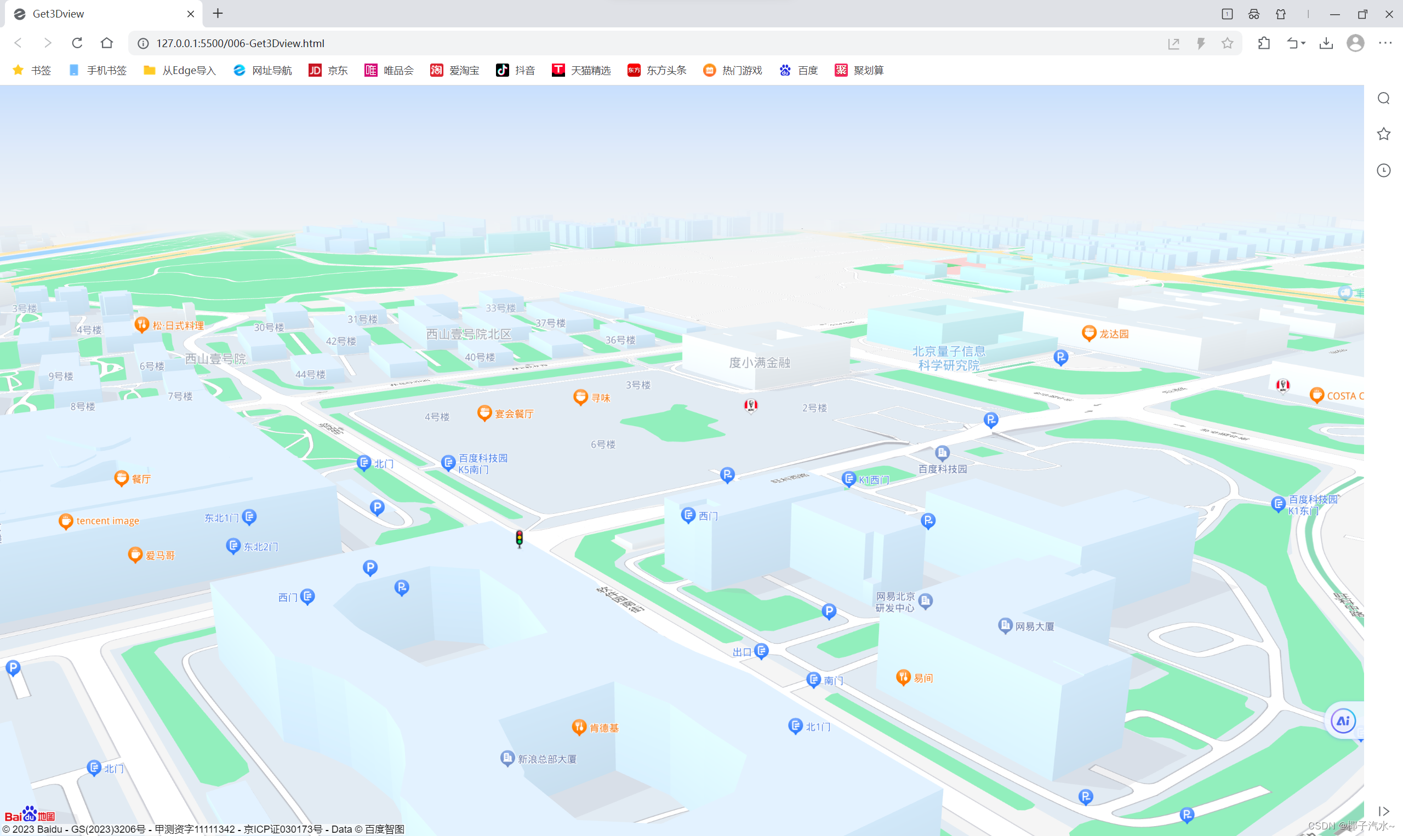Open the floating Ai assistant button
The image size is (1403, 836).
[1343, 720]
